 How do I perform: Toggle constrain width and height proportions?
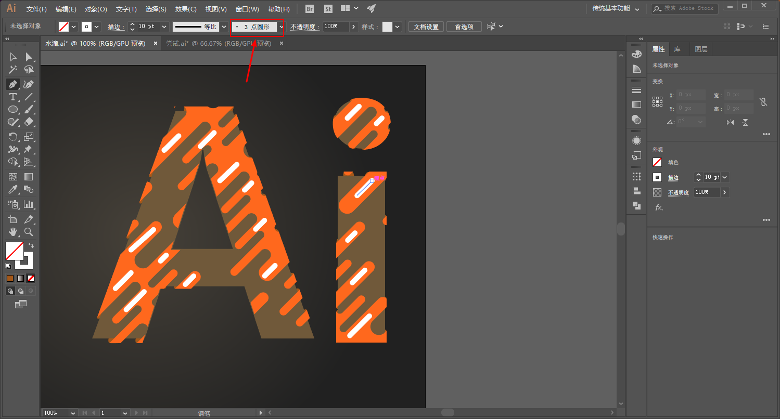(763, 102)
